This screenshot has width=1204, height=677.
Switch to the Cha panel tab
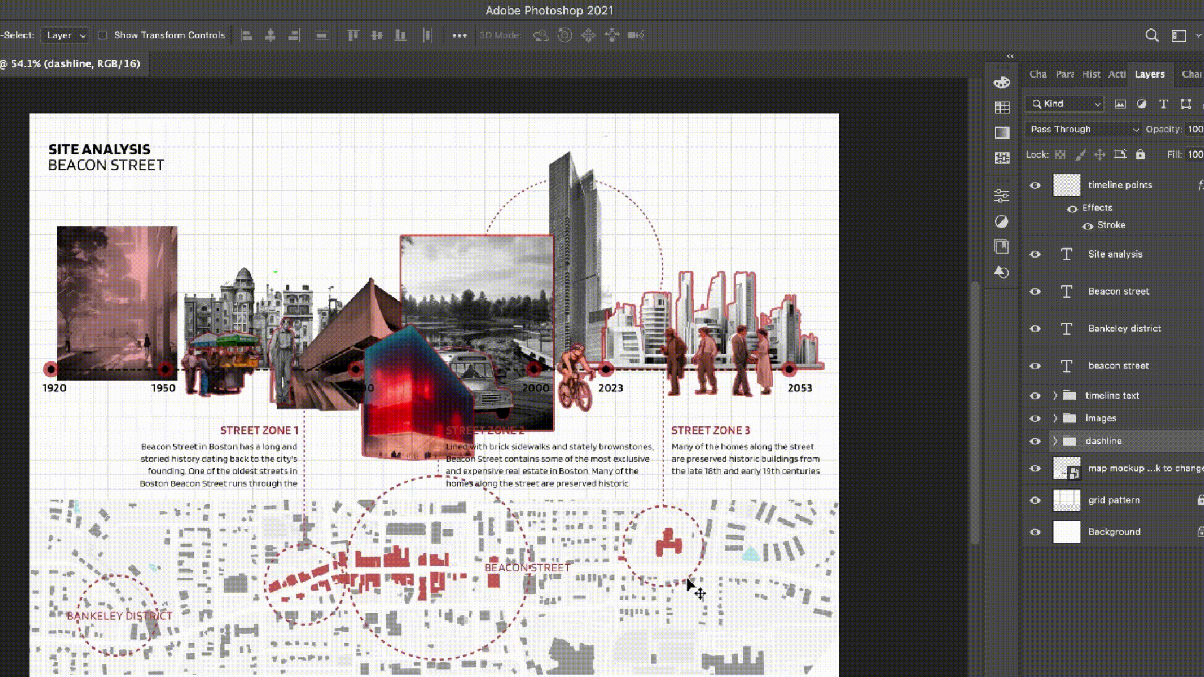(1038, 74)
